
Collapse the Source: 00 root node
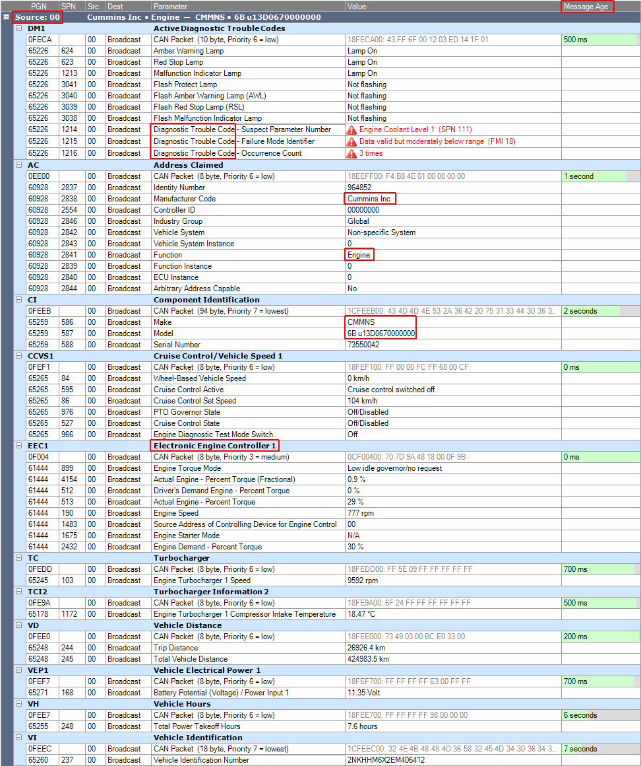7,17
